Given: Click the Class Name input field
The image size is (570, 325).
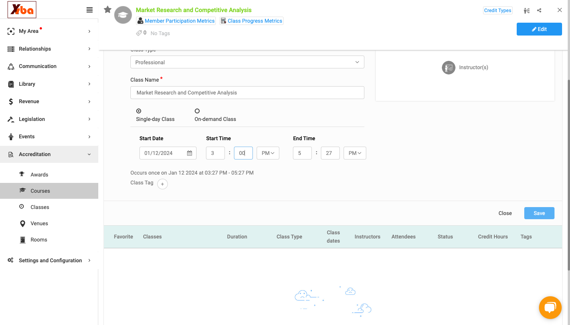Looking at the screenshot, I should pos(247,93).
